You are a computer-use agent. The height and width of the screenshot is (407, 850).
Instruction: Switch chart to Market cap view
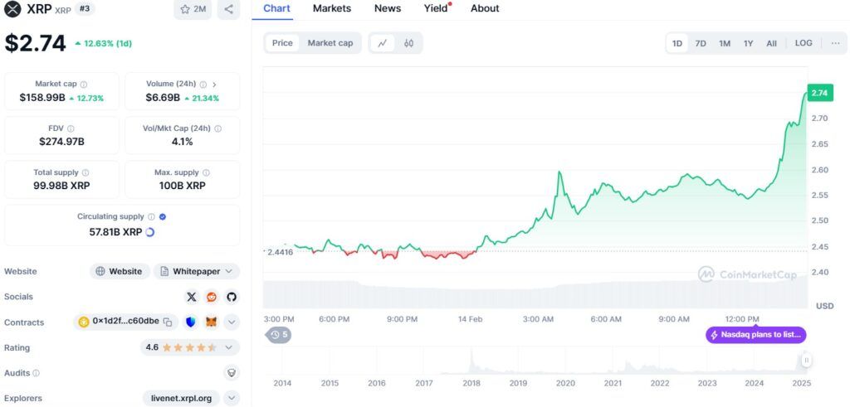coord(330,43)
